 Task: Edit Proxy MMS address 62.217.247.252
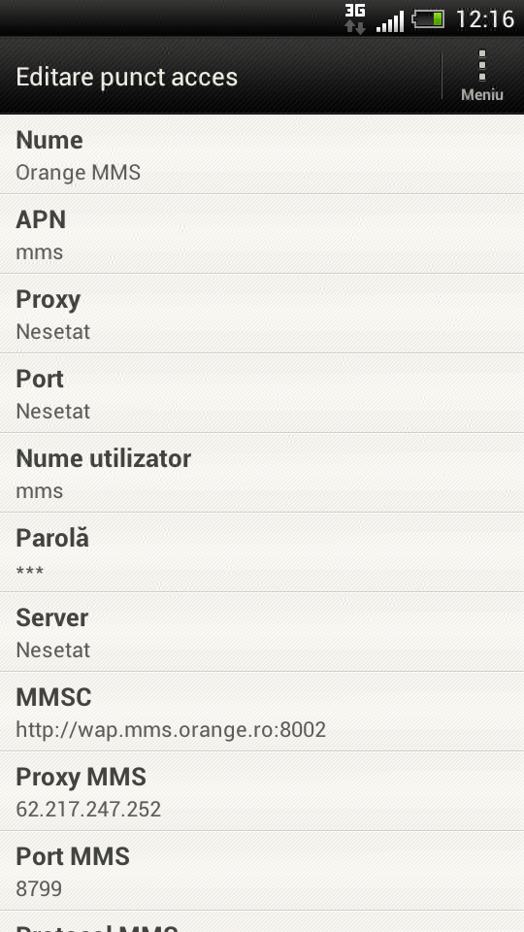coord(262,792)
